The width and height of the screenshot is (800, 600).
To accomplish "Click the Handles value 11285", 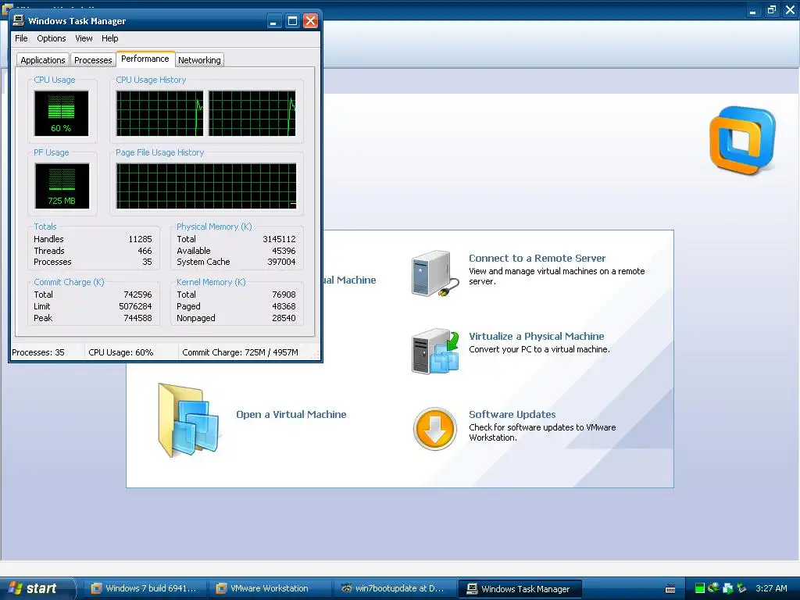I will coord(141,239).
